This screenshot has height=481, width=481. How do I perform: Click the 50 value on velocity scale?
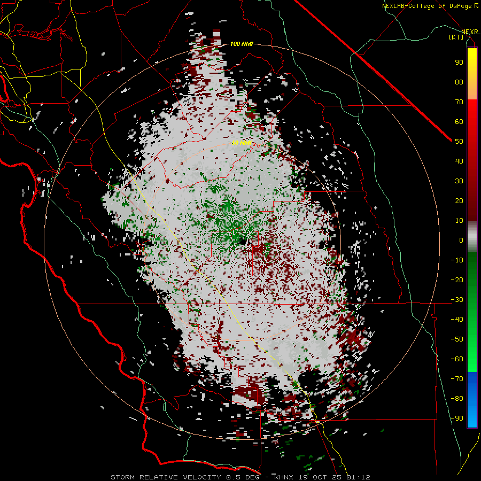(x=459, y=142)
